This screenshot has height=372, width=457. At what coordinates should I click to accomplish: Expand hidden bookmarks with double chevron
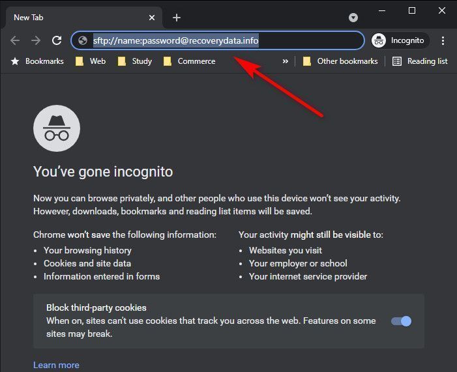(286, 61)
